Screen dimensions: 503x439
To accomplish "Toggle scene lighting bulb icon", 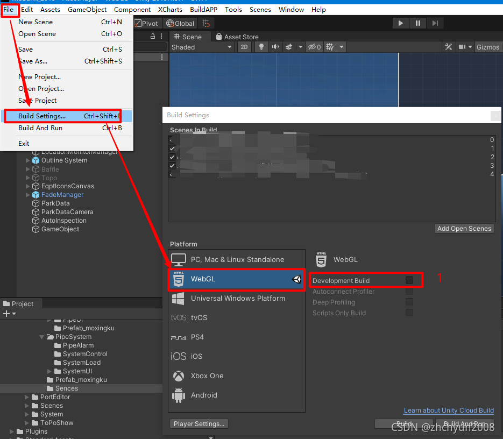I will (x=261, y=47).
